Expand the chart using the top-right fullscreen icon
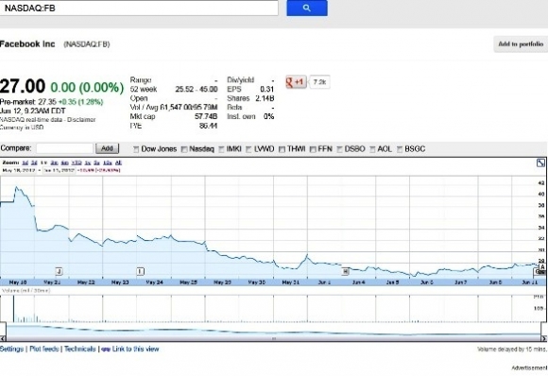548x376 pixels. [540, 162]
